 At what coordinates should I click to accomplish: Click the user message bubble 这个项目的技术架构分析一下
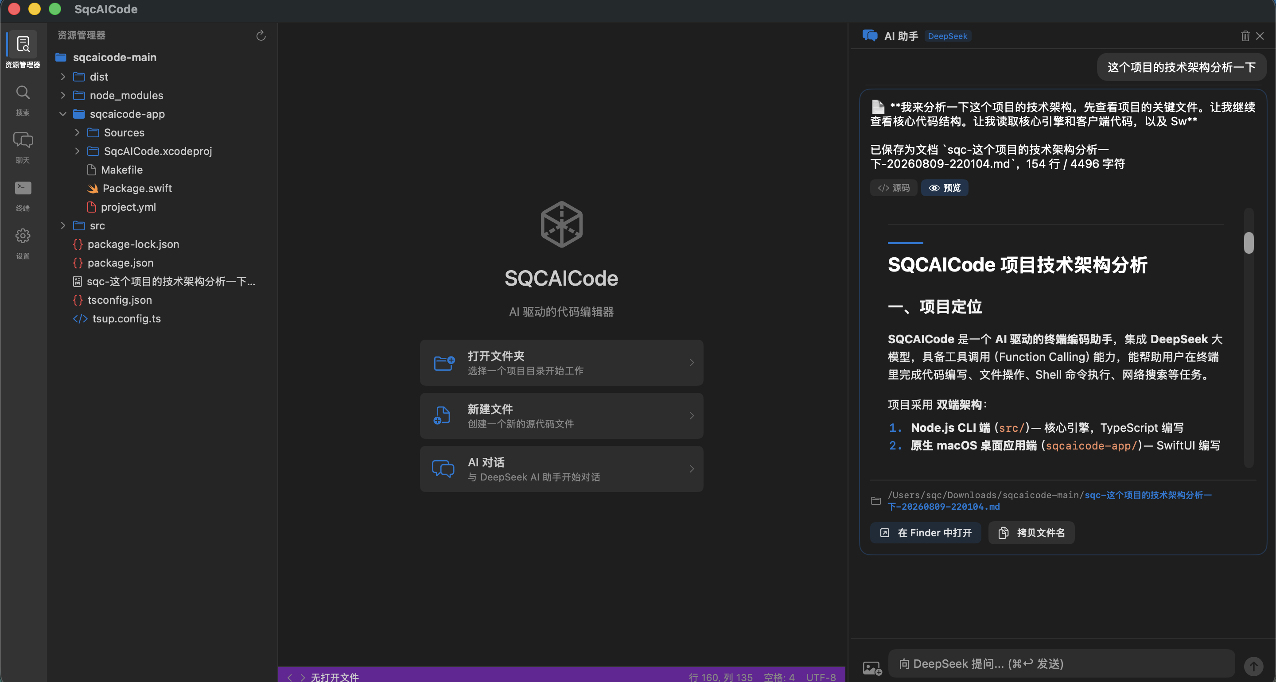coord(1181,67)
